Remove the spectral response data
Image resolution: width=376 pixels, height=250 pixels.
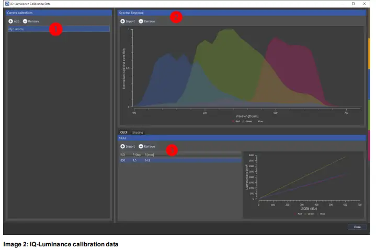[x=141, y=21]
